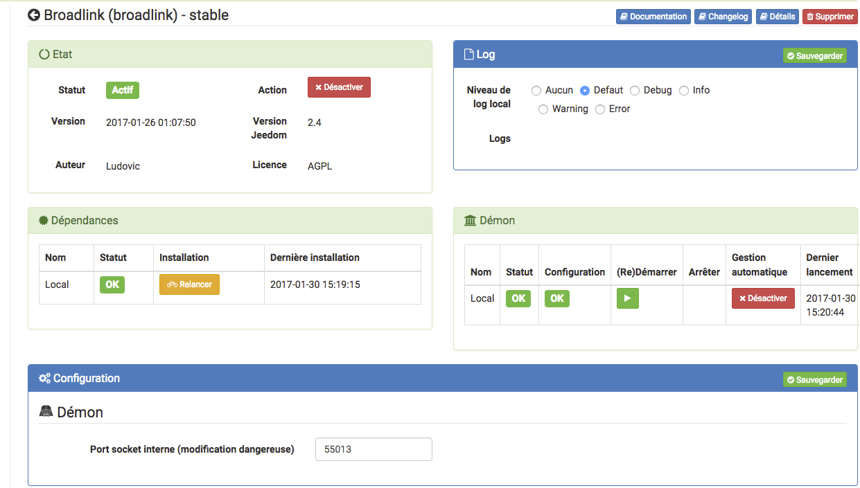Click the Local cell in Démon table

pos(482,298)
